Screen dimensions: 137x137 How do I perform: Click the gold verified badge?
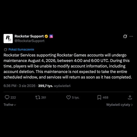[46, 36]
